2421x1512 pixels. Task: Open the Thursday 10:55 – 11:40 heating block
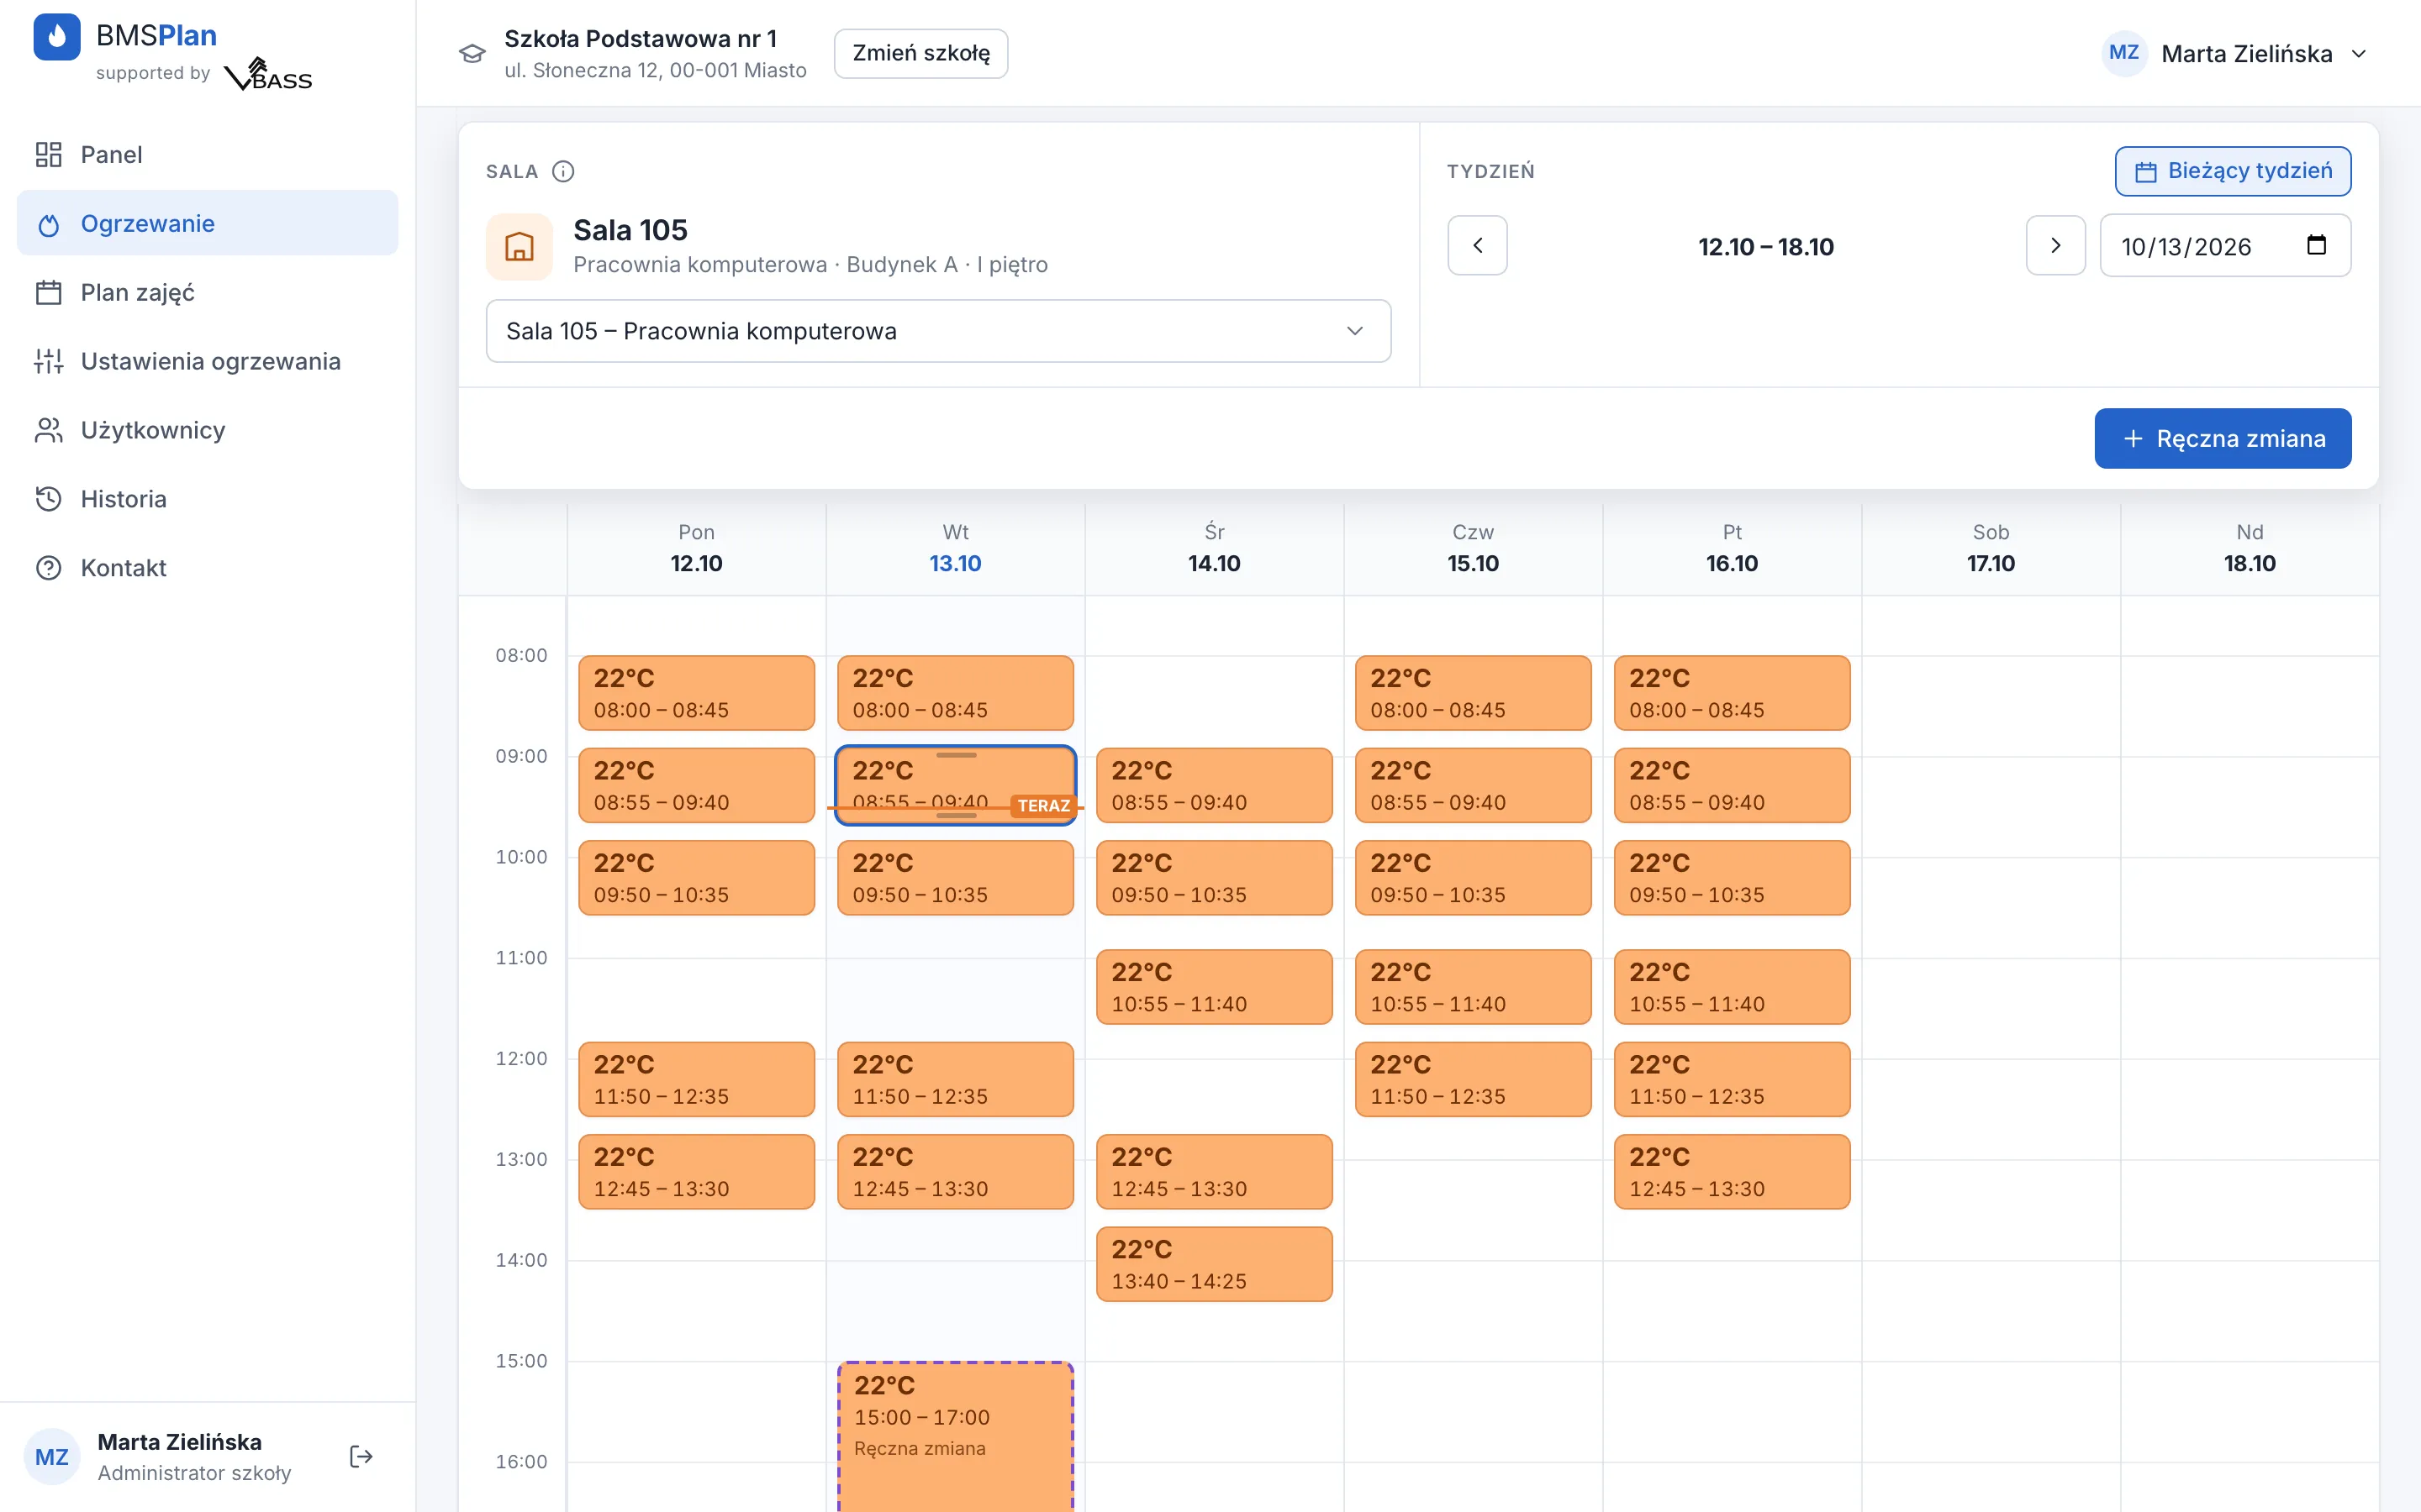click(1473, 987)
